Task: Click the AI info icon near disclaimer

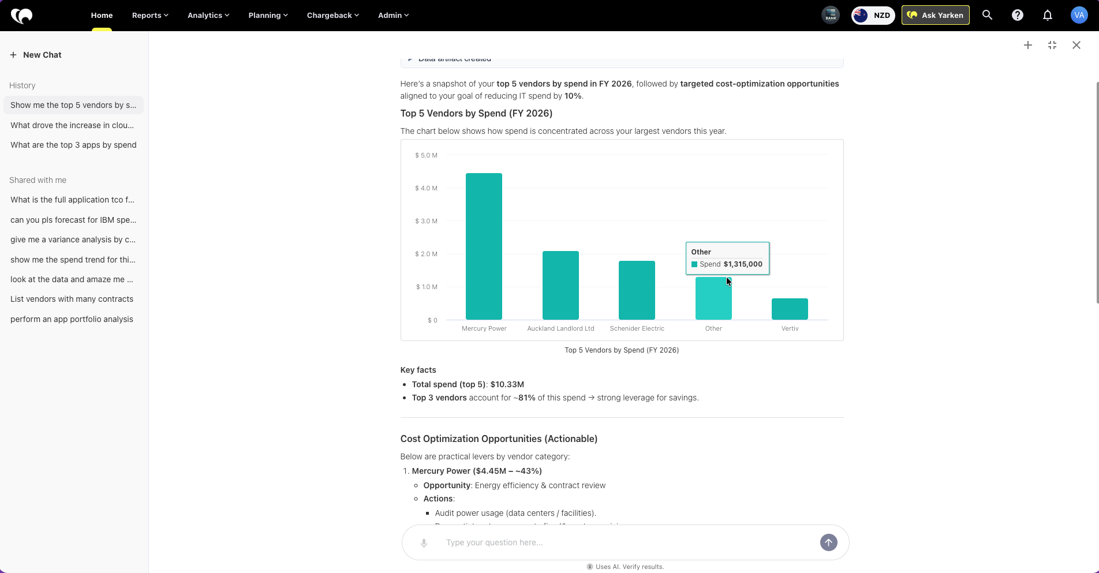Action: 590,567
